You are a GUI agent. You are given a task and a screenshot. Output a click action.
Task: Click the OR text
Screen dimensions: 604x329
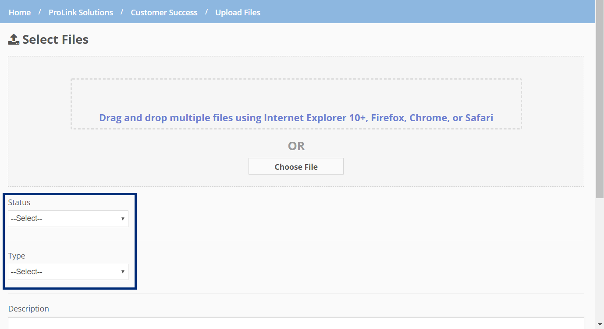pos(296,146)
